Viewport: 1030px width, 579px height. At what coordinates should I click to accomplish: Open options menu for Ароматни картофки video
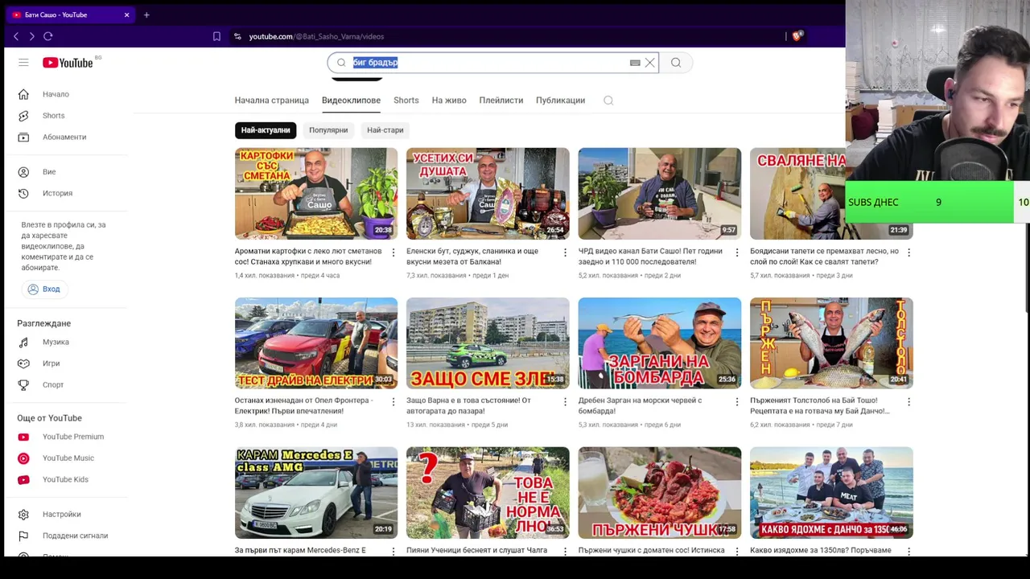[393, 253]
